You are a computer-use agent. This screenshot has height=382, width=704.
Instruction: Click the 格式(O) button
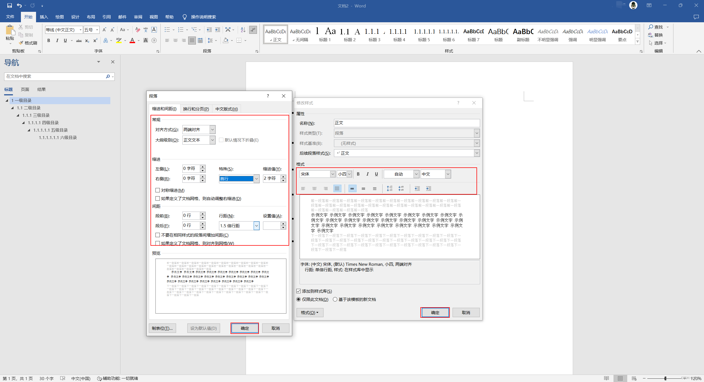tap(309, 312)
